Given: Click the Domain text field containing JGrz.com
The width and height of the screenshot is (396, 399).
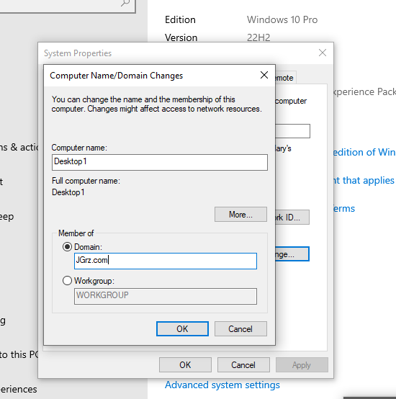Looking at the screenshot, I should point(166,261).
